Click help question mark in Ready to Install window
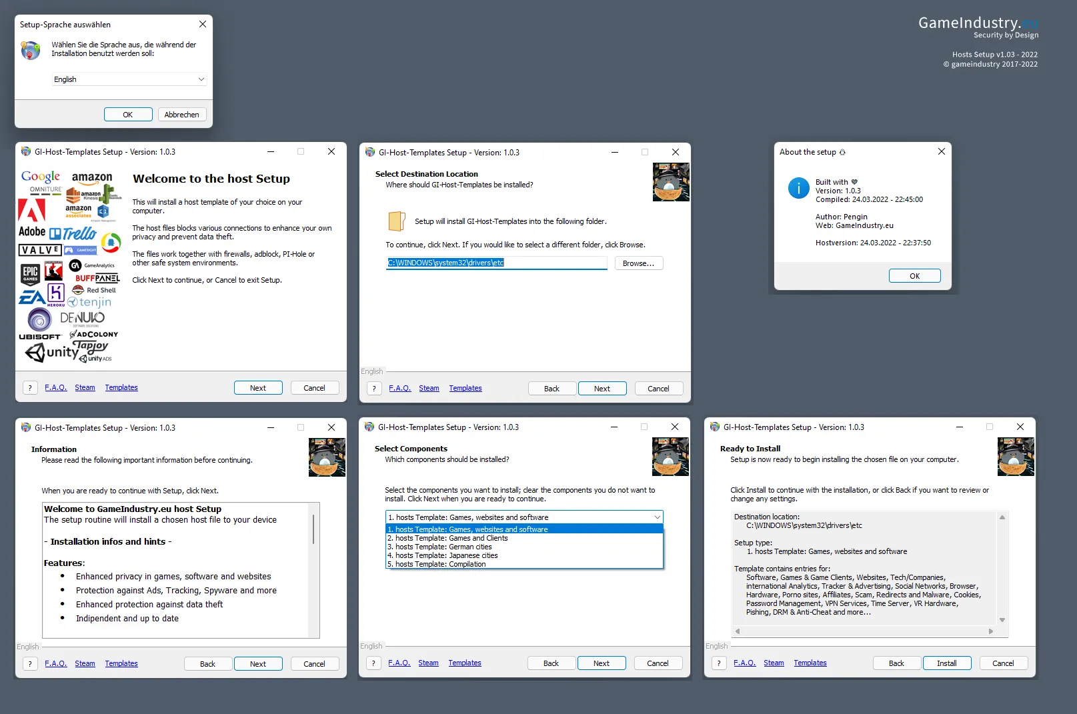 pyautogui.click(x=719, y=663)
